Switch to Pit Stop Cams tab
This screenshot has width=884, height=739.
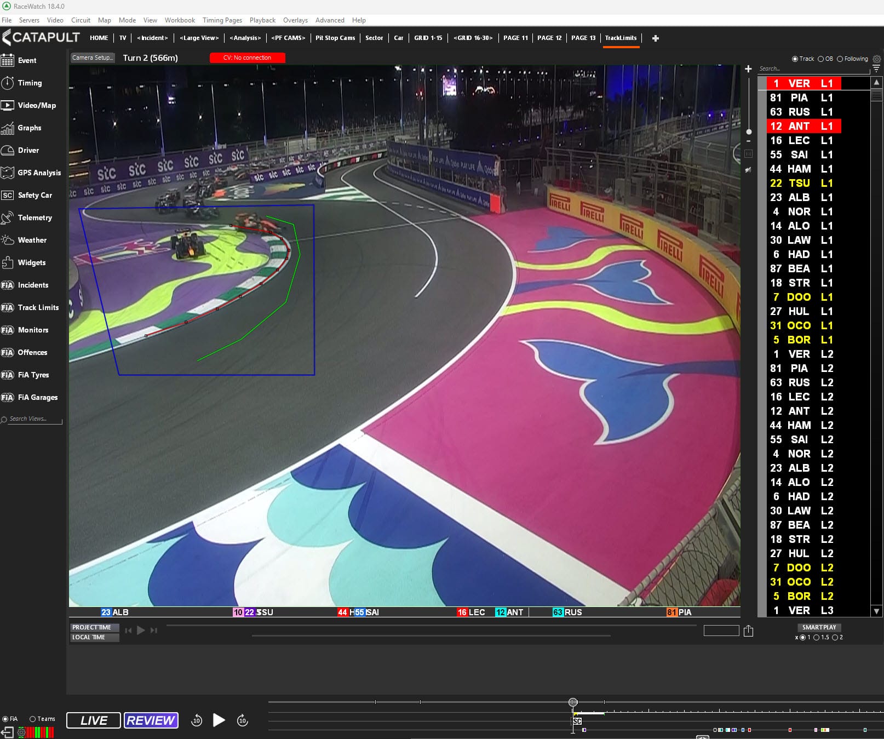pos(335,38)
